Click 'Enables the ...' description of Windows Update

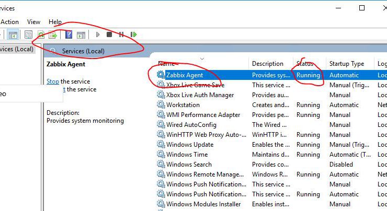coord(271,145)
